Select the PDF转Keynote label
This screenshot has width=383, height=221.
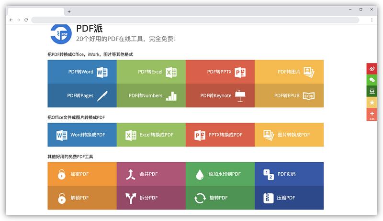pyautogui.click(x=216, y=95)
